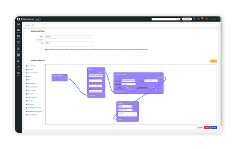Select the Inizio Workflow block type
237x149 pixels.
[31, 66]
